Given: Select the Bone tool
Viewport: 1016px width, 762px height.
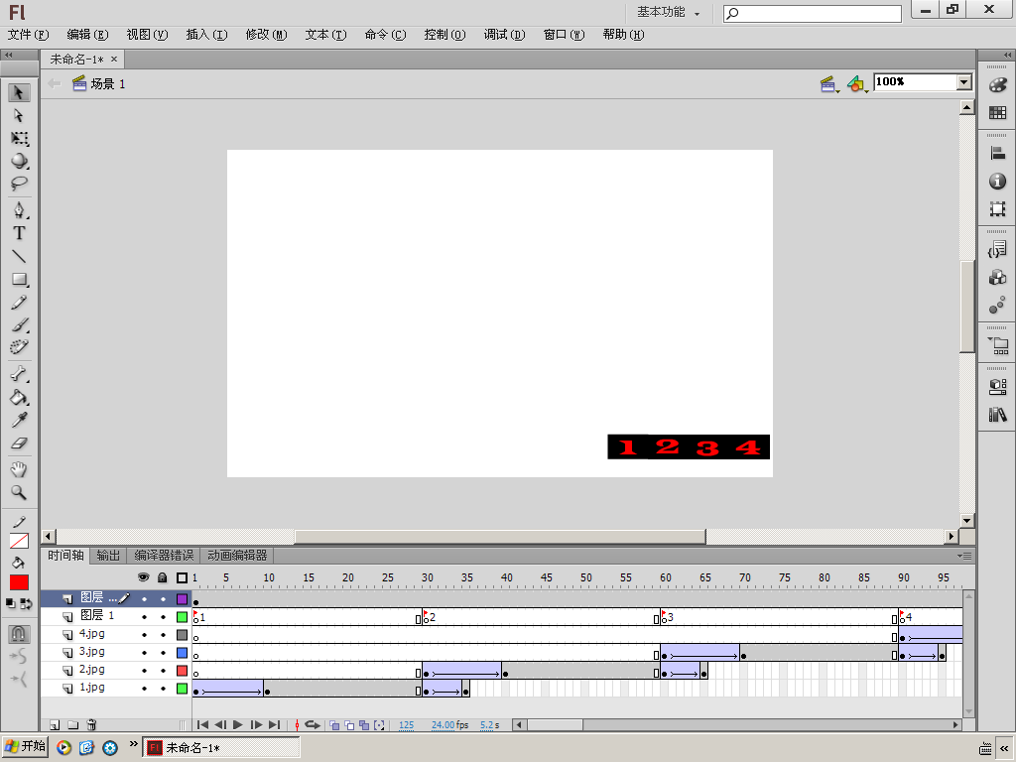Looking at the screenshot, I should [19, 374].
